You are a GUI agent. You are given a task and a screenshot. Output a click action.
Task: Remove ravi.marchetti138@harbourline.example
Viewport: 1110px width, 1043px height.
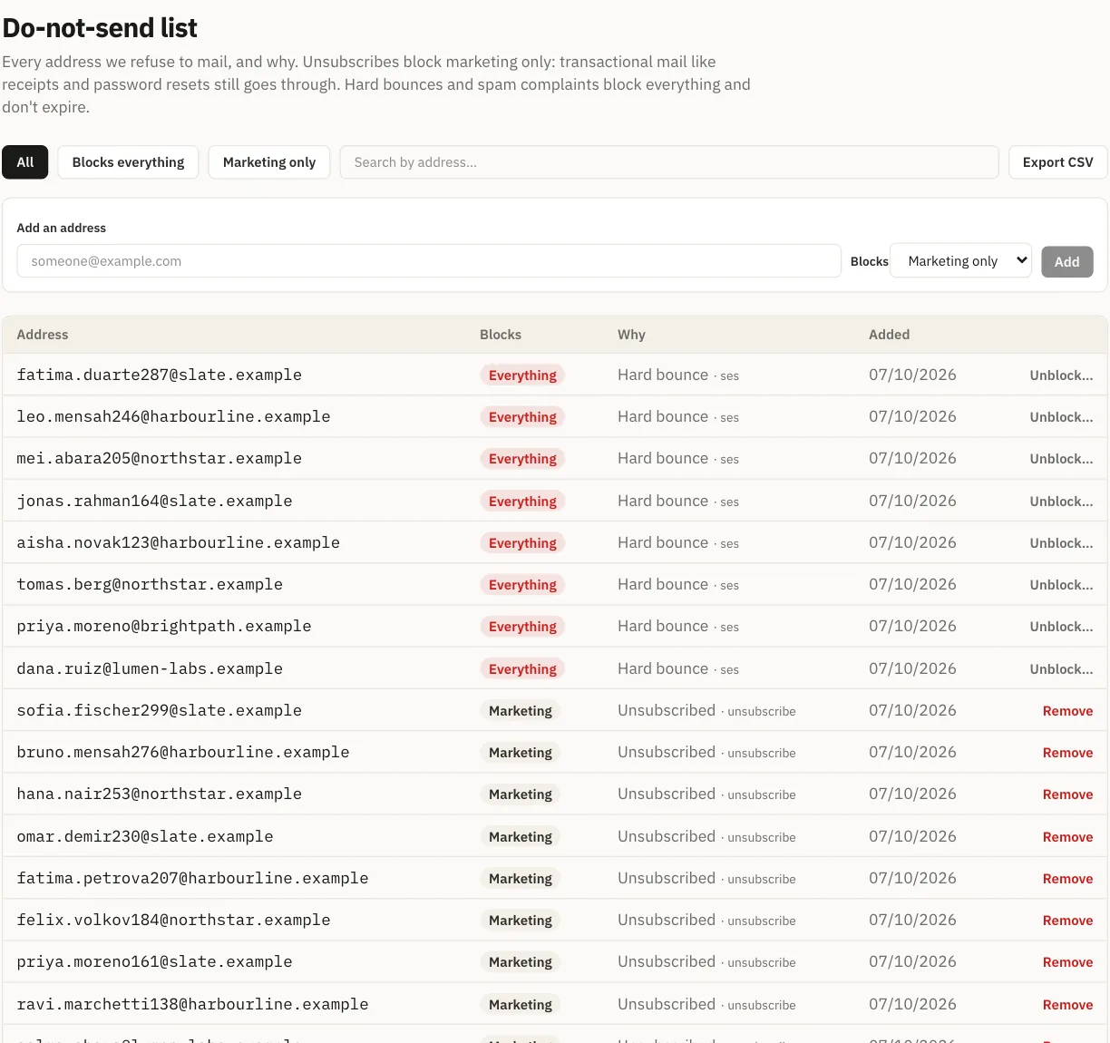coord(1067,1005)
